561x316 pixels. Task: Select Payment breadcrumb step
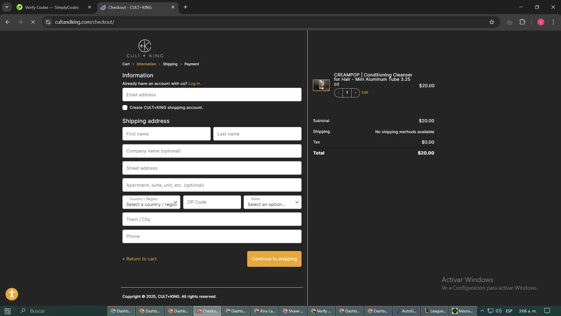click(191, 64)
